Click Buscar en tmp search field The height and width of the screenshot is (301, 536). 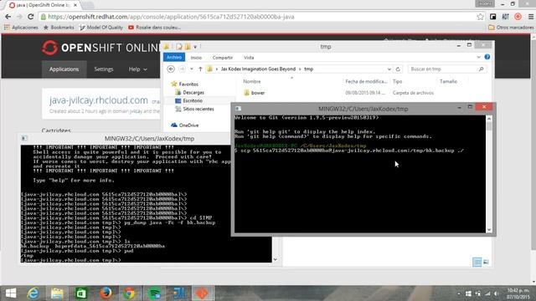click(446, 69)
